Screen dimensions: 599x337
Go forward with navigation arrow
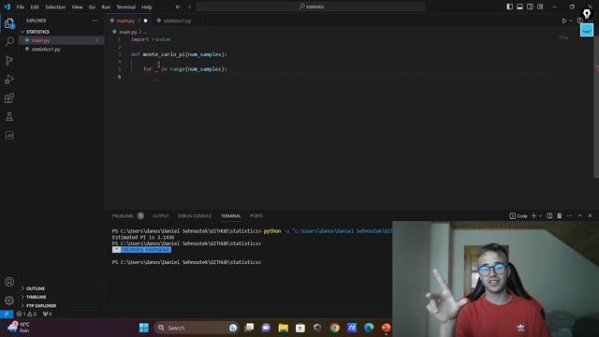(189, 7)
